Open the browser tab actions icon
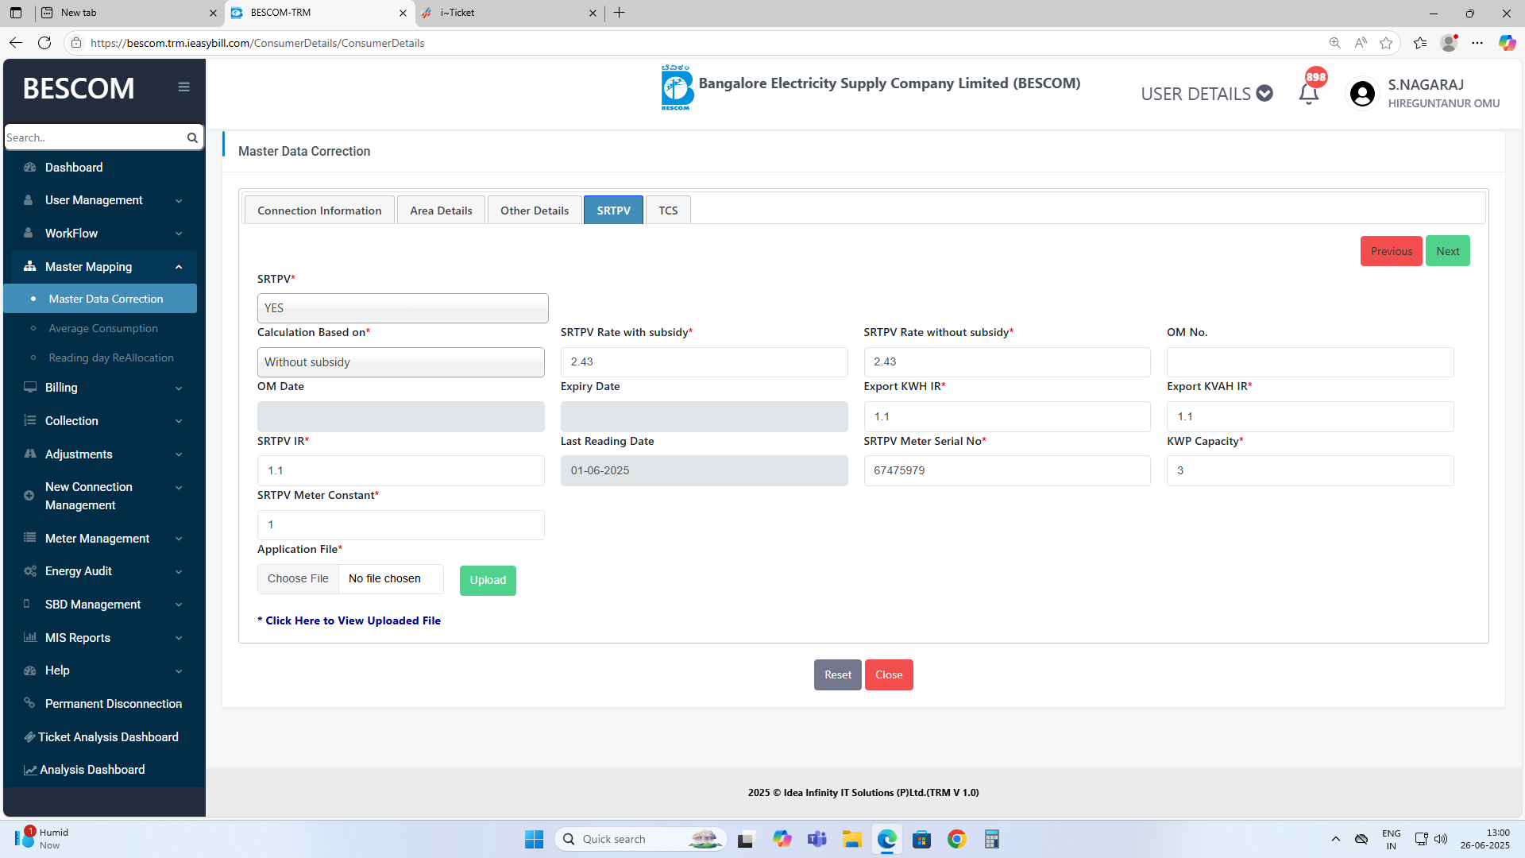The width and height of the screenshot is (1525, 858). click(16, 13)
